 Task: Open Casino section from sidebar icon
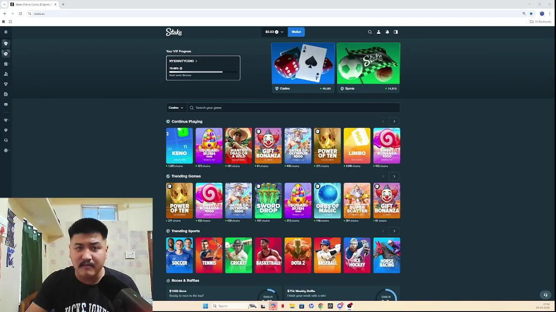click(x=6, y=43)
